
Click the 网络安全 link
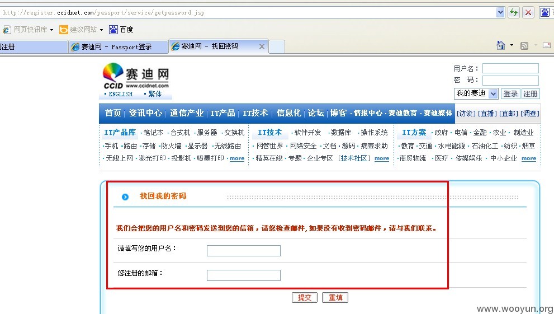click(303, 146)
